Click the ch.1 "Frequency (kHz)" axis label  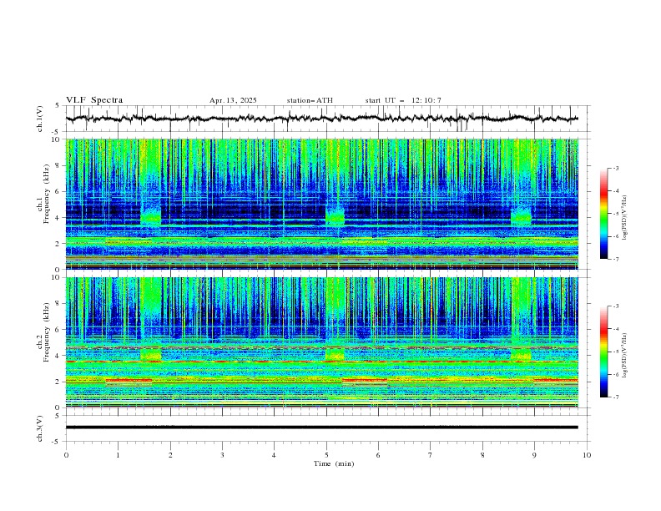(x=47, y=194)
